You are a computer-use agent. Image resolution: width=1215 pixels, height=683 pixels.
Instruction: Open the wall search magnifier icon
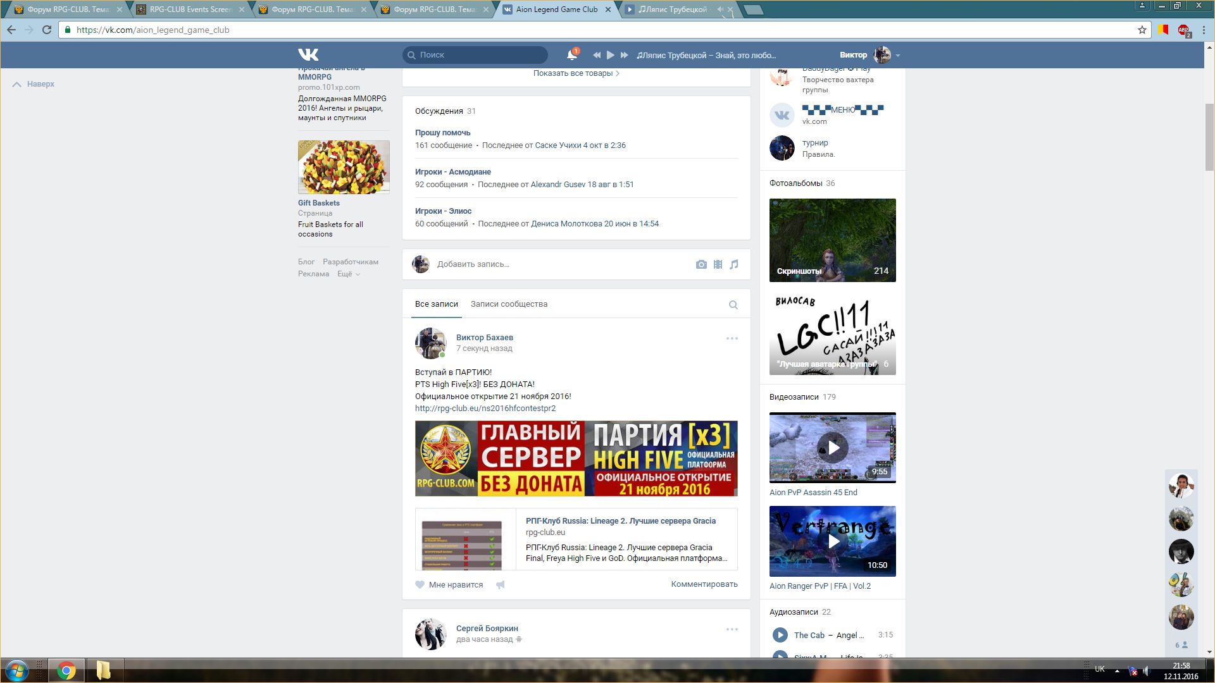[x=733, y=305]
